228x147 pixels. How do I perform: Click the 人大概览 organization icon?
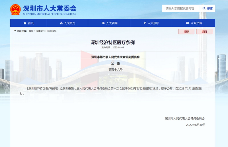coord(61,23)
